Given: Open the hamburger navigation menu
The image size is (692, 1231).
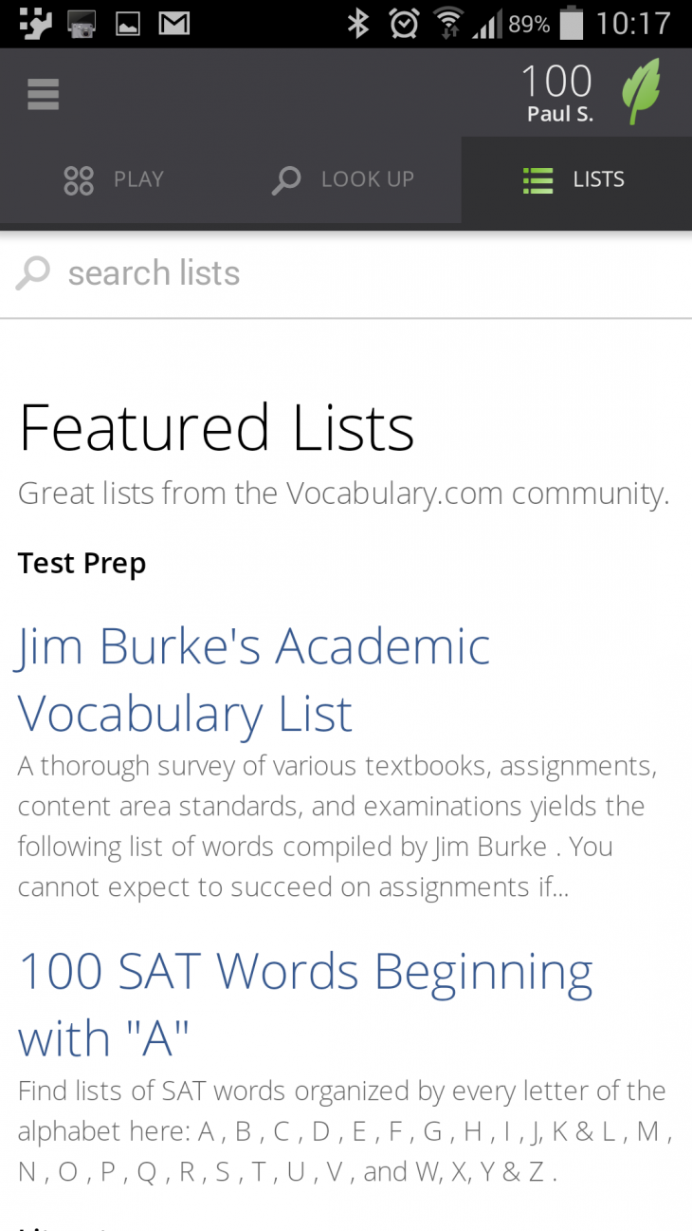Looking at the screenshot, I should point(44,94).
